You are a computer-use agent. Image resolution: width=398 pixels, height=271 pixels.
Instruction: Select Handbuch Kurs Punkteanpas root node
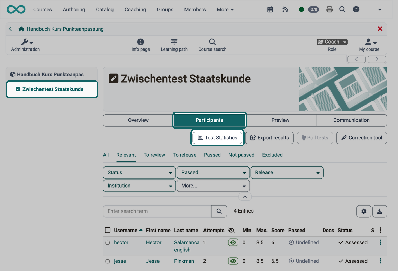[x=50, y=75]
